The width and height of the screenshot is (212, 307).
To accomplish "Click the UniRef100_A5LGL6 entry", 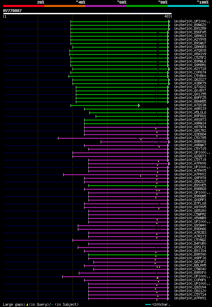I will (190, 112).
